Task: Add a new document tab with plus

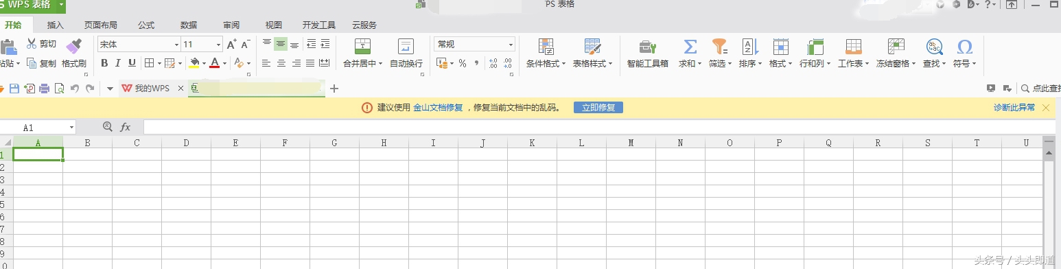Action: tap(334, 89)
